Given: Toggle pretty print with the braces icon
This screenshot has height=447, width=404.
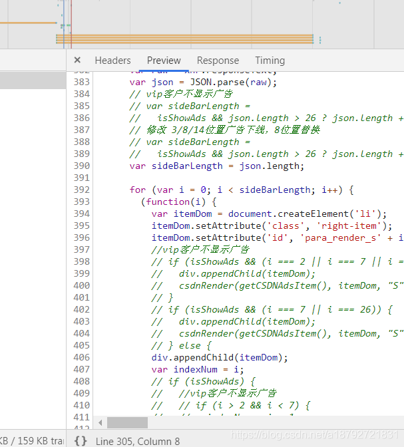Looking at the screenshot, I should [x=81, y=441].
